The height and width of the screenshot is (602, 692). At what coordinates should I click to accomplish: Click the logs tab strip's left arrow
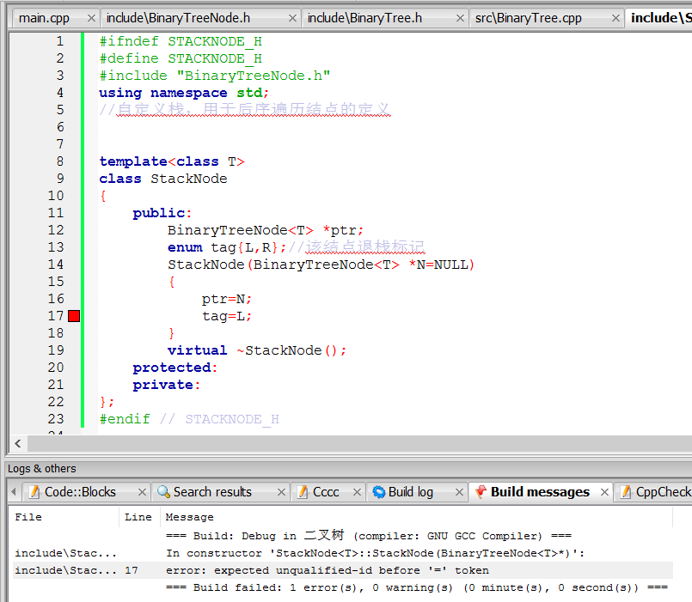coord(14,492)
